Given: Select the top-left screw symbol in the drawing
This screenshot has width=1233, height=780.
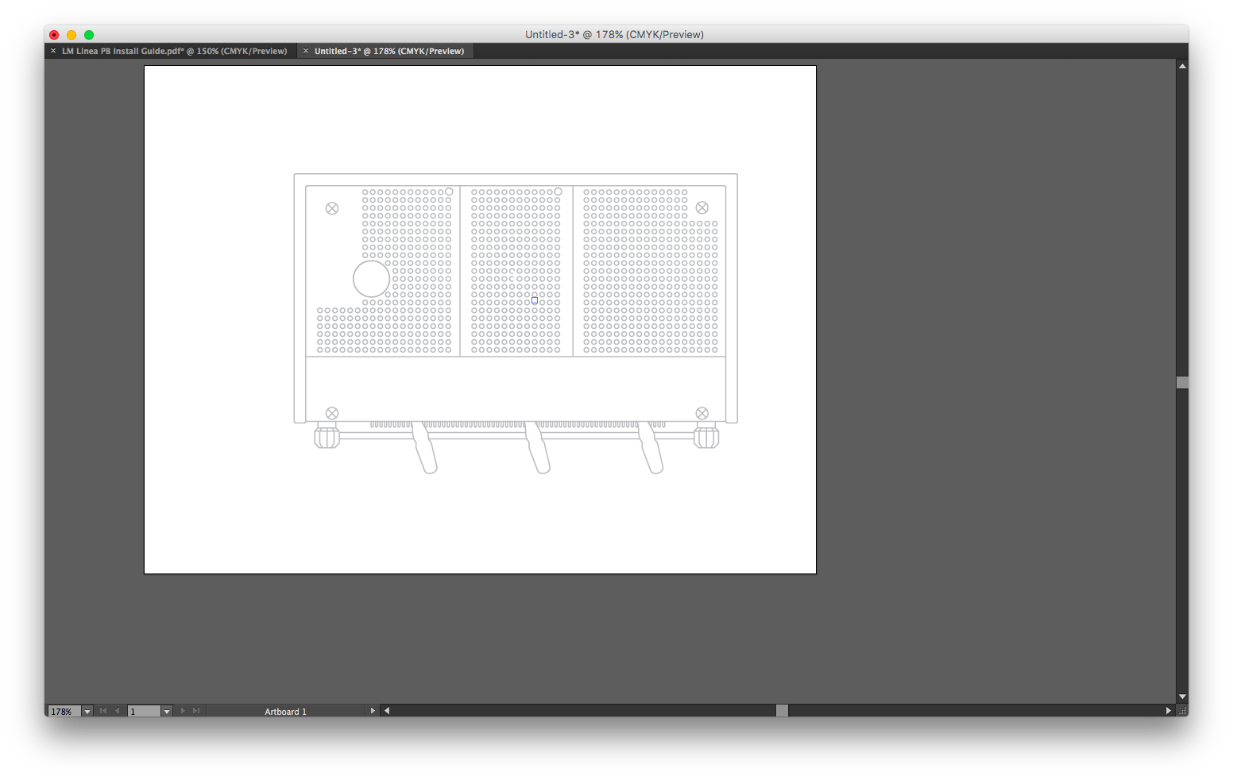Looking at the screenshot, I should 332,208.
